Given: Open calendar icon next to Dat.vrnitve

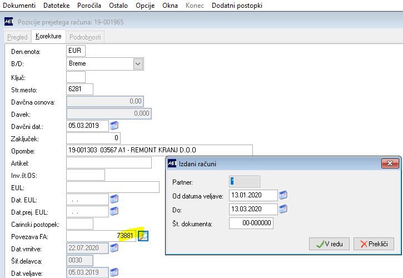Looking at the screenshot, I should 114,248.
